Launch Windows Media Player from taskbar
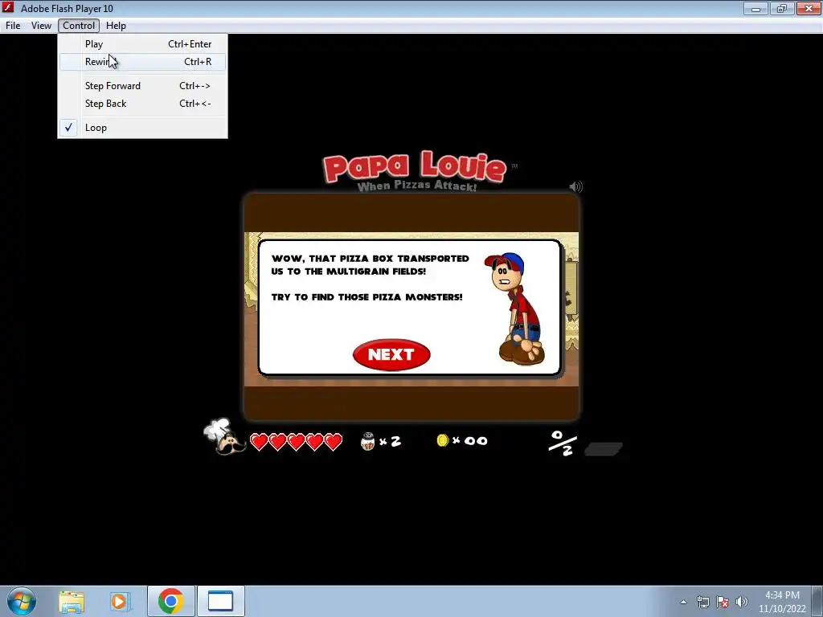Screen dimensions: 823x617 tap(120, 601)
